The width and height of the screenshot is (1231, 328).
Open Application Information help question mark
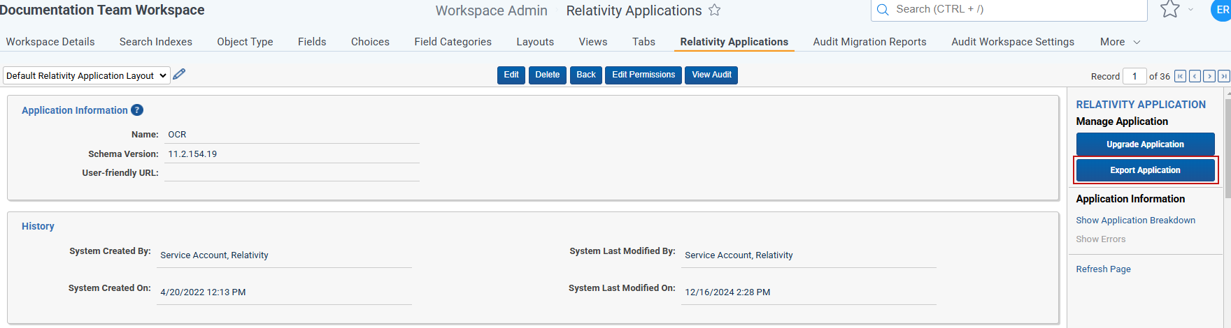tap(137, 110)
